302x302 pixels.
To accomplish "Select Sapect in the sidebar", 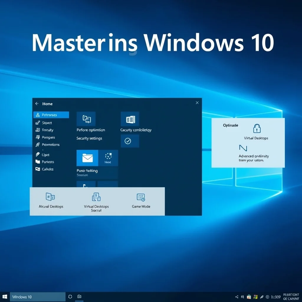I will 47,123.
